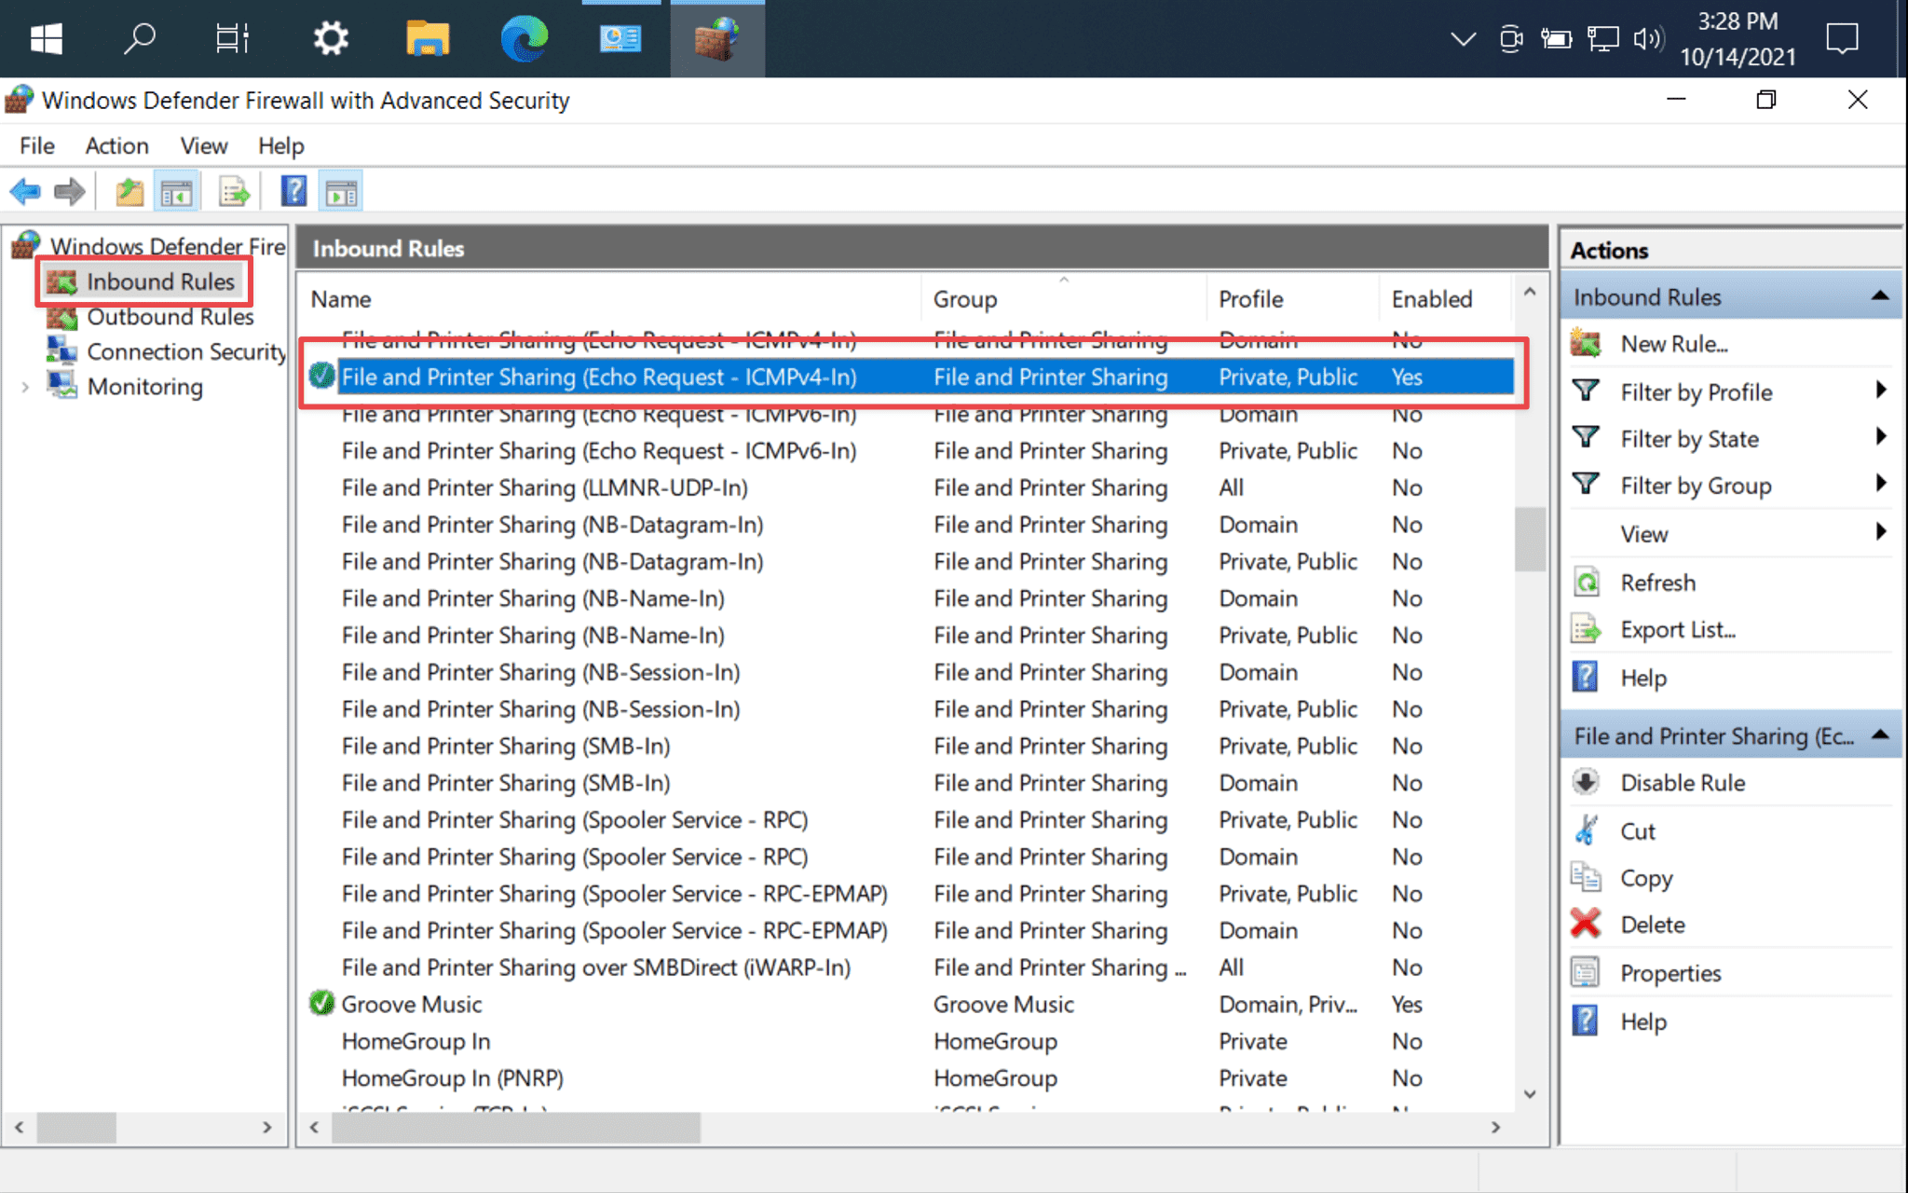
Task: Select Connection Security Rules in tree
Action: click(186, 351)
